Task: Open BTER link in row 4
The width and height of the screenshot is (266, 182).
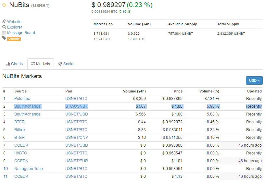Action: [19, 122]
